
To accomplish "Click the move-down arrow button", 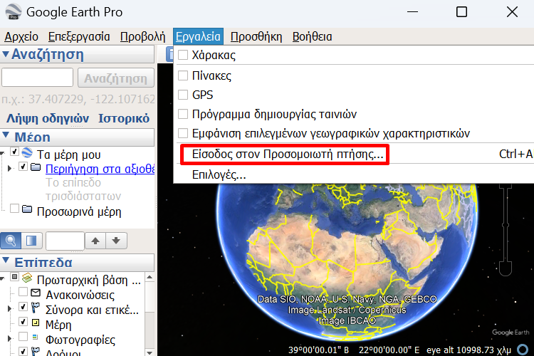I will click(x=116, y=241).
